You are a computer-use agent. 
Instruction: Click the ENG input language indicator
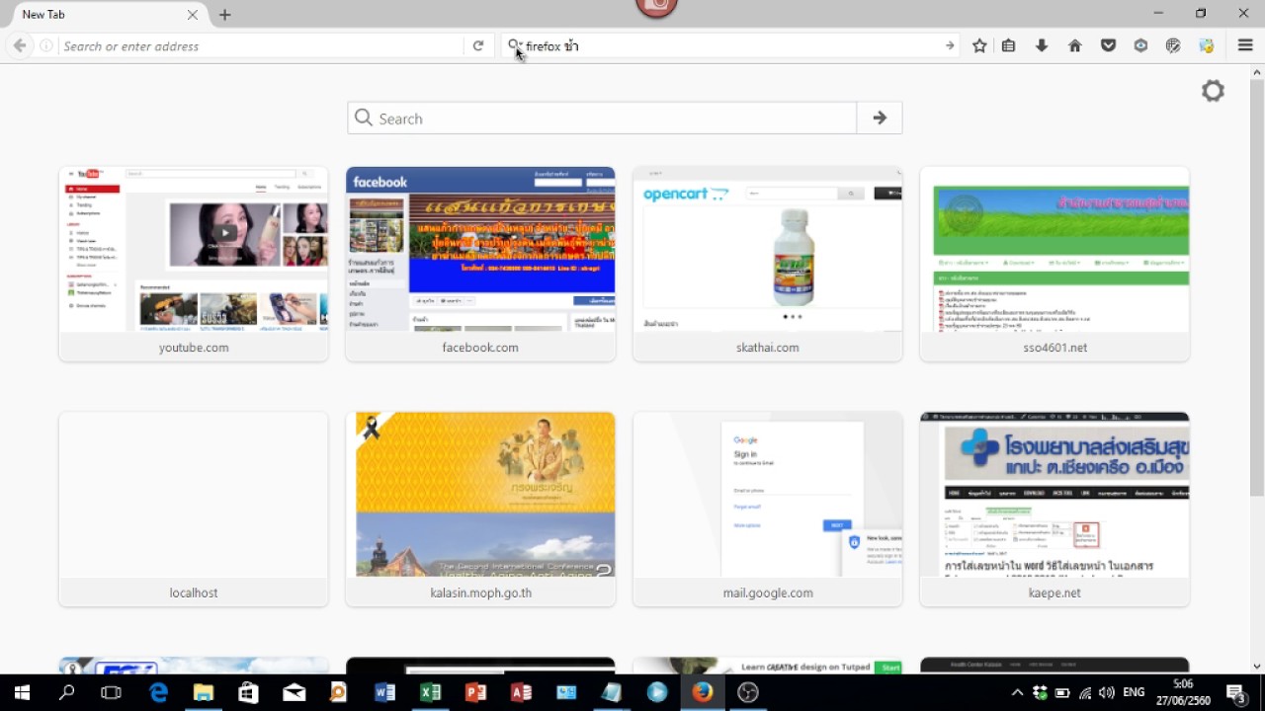tap(1135, 692)
